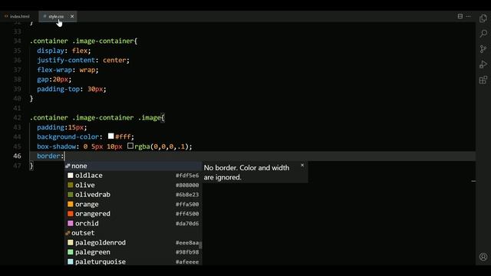
Task: Click the 'padding-top' property text
Action: 58,89
